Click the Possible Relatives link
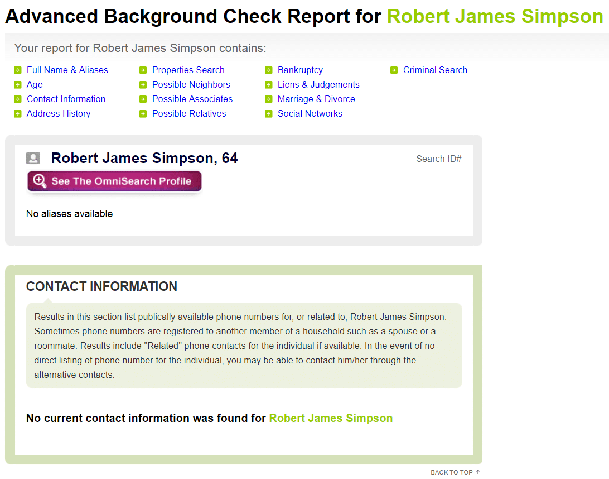The height and width of the screenshot is (479, 609). pos(191,113)
